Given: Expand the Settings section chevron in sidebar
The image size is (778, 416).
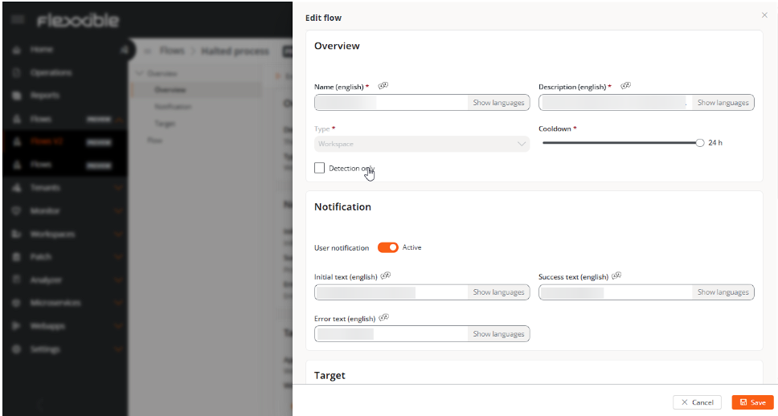Looking at the screenshot, I should (119, 350).
